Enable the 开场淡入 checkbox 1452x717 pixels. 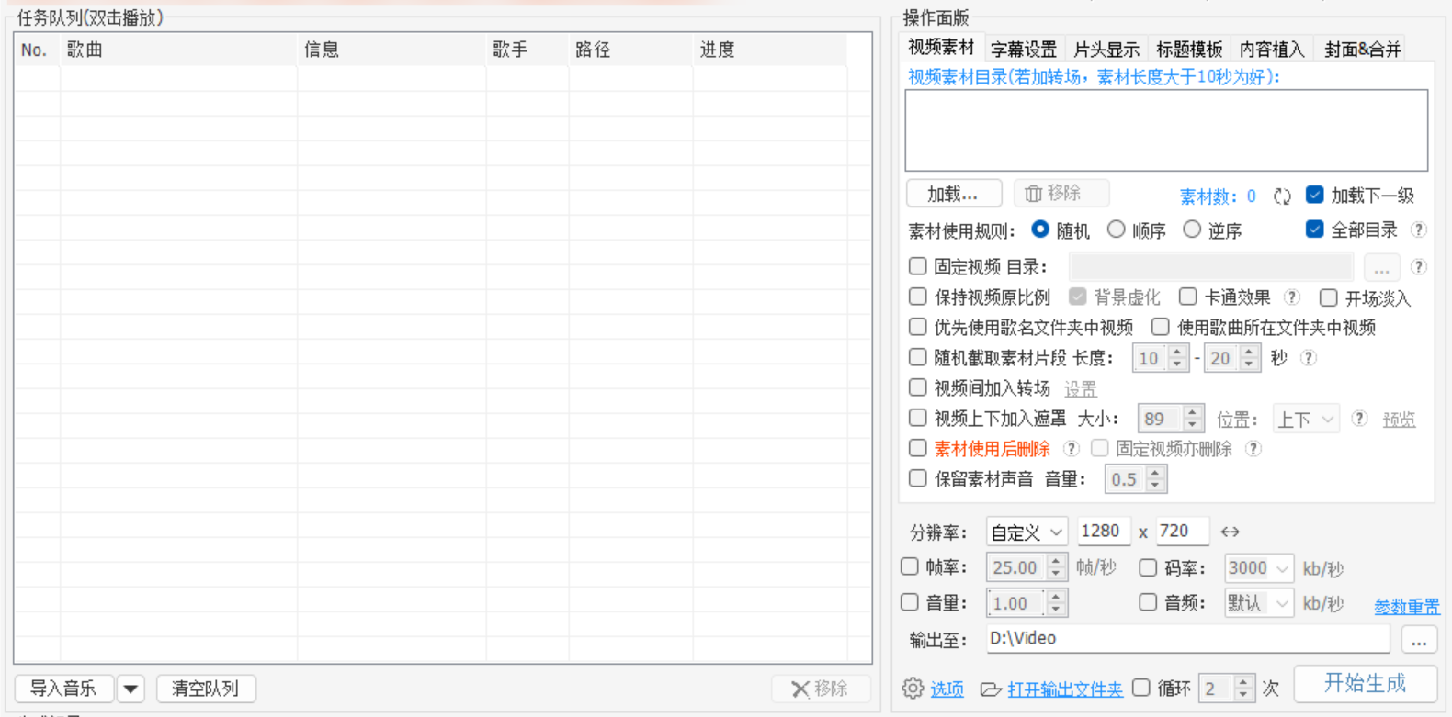(x=1328, y=297)
